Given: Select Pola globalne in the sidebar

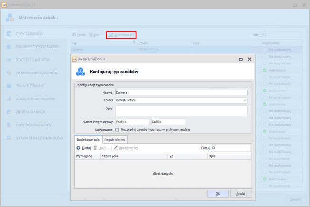Looking at the screenshot, I should point(29,86).
